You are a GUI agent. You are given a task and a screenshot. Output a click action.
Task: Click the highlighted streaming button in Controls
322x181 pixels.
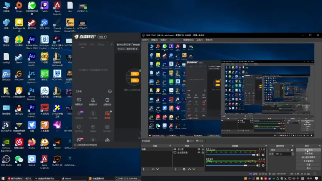pos(308,150)
